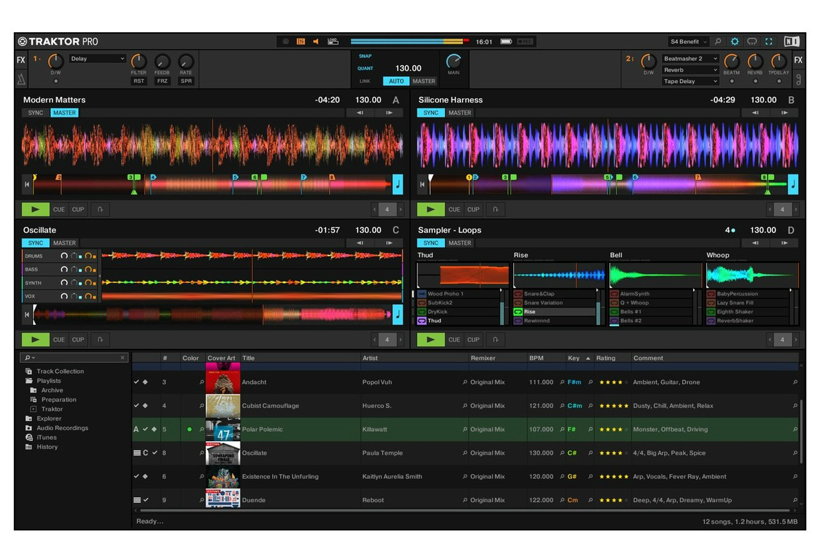The image size is (816, 555).
Task: Activate flux mode icon on Deck A
Action: (x=100, y=209)
